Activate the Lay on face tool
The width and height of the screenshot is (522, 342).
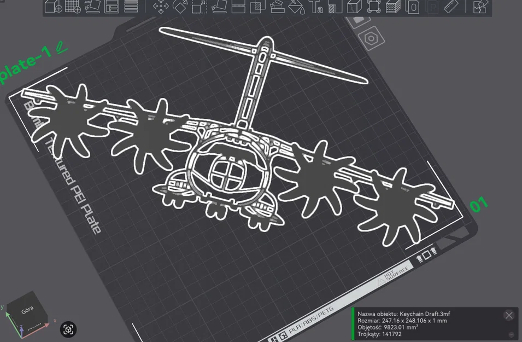tap(219, 8)
